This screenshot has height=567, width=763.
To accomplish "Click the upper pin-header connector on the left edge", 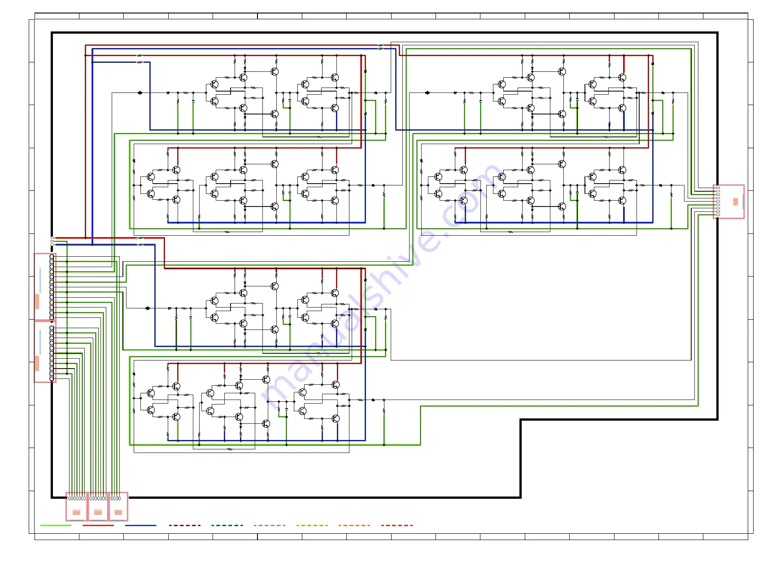I will pyautogui.click(x=45, y=287).
